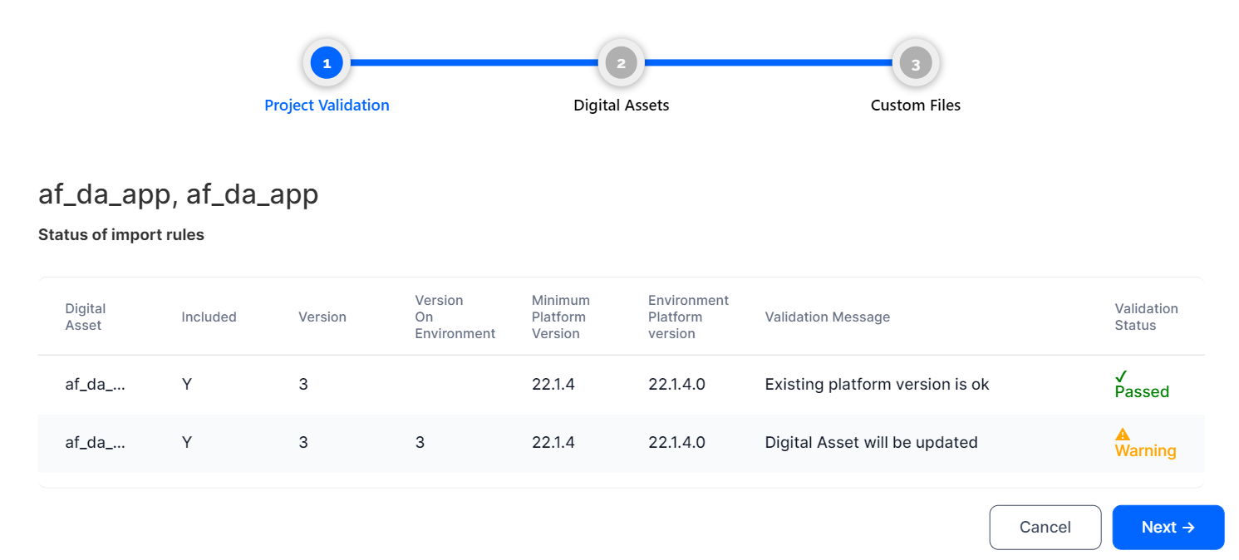Click the Warning status text
The image size is (1239, 560).
click(1145, 451)
